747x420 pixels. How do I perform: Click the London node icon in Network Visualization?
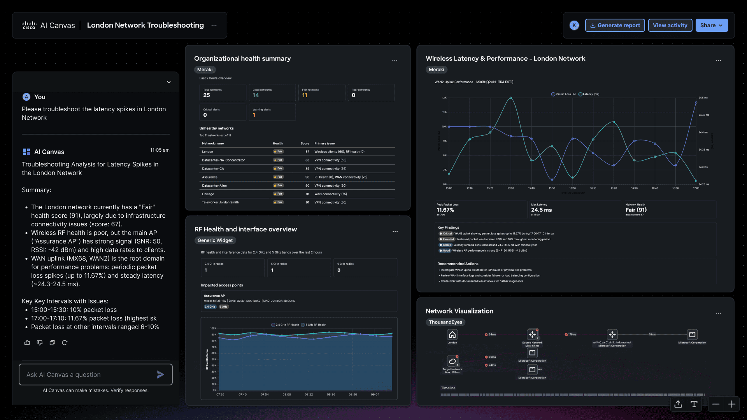(452, 334)
